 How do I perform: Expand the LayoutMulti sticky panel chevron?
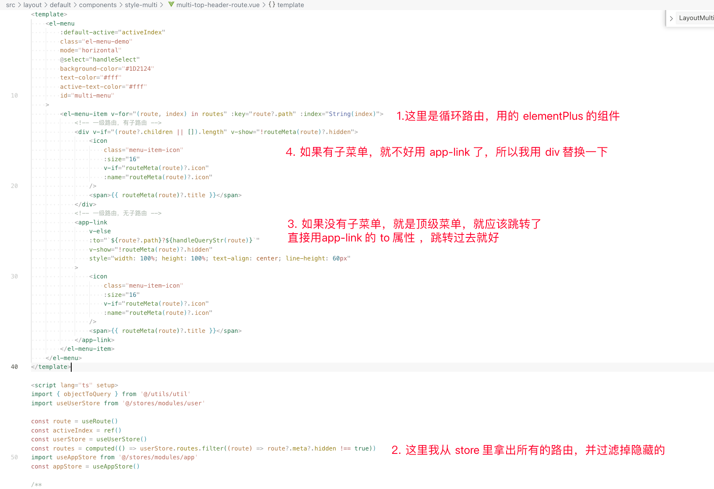tap(671, 18)
